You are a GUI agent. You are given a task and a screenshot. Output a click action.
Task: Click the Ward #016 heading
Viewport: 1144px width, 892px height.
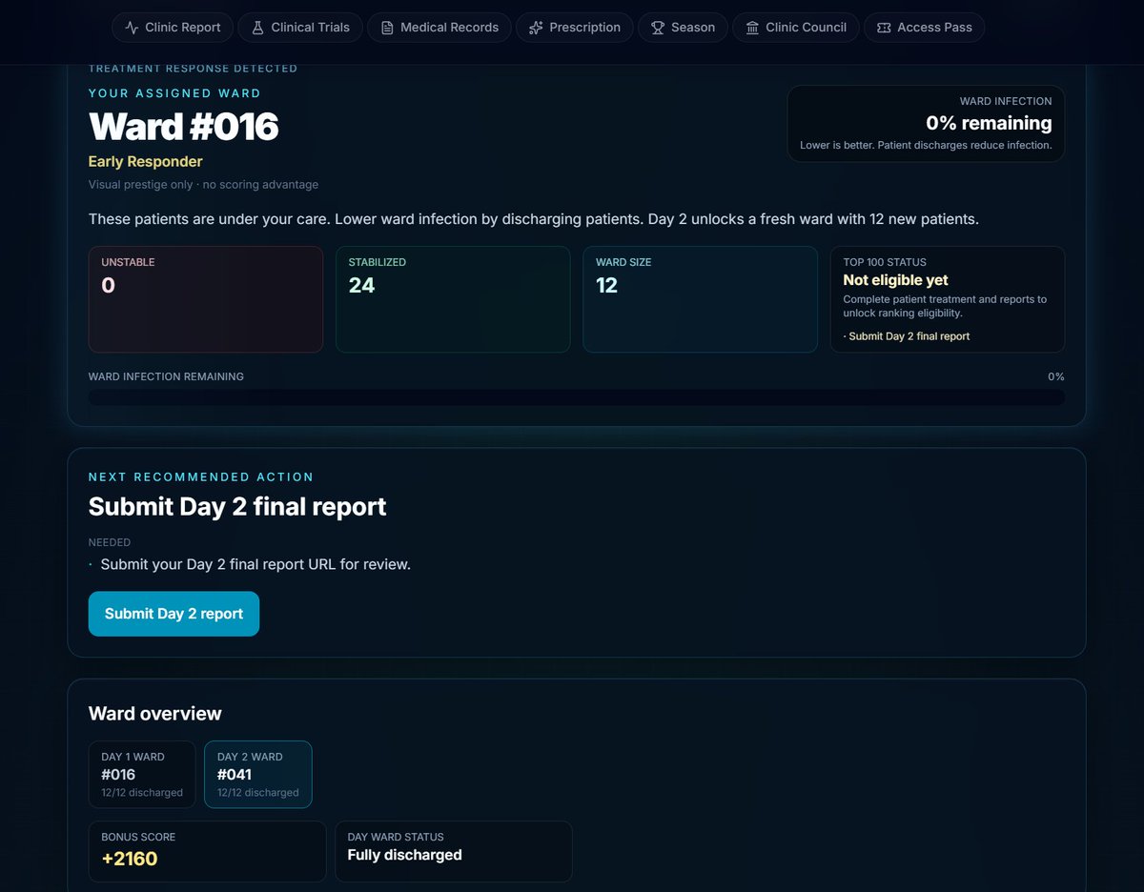click(183, 126)
